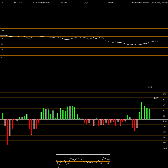Click the WPG ticker symbol in the header
Image resolution: width=168 pixels, height=168 pixels.
pos(111,3)
